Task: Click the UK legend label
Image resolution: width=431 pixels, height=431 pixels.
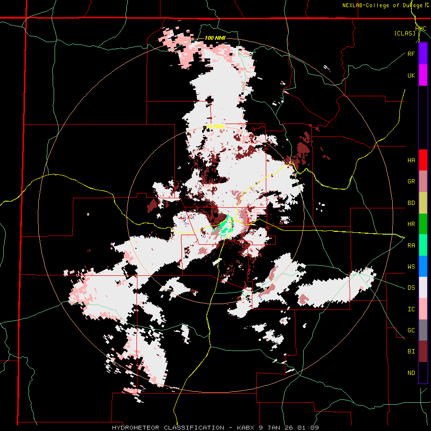Action: tap(411, 75)
